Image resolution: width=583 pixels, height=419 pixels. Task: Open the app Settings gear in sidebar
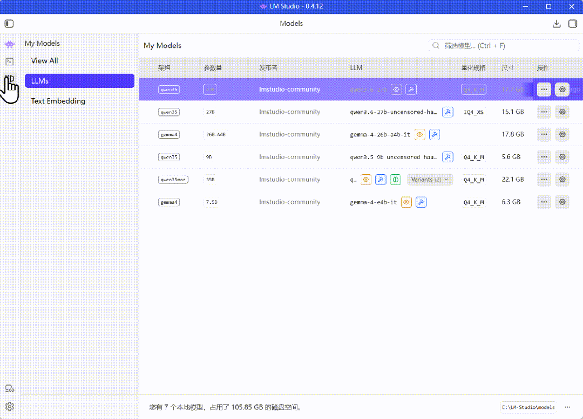10,407
